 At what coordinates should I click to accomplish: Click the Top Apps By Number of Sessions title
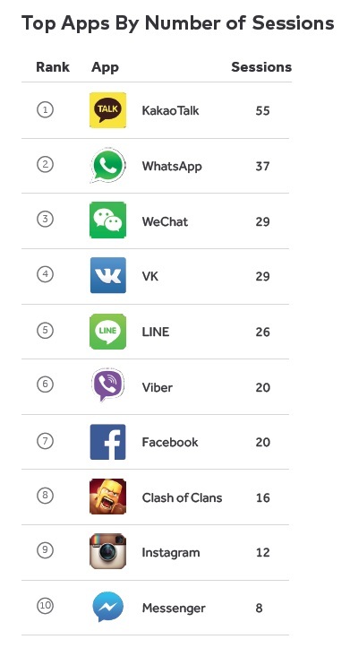[177, 22]
